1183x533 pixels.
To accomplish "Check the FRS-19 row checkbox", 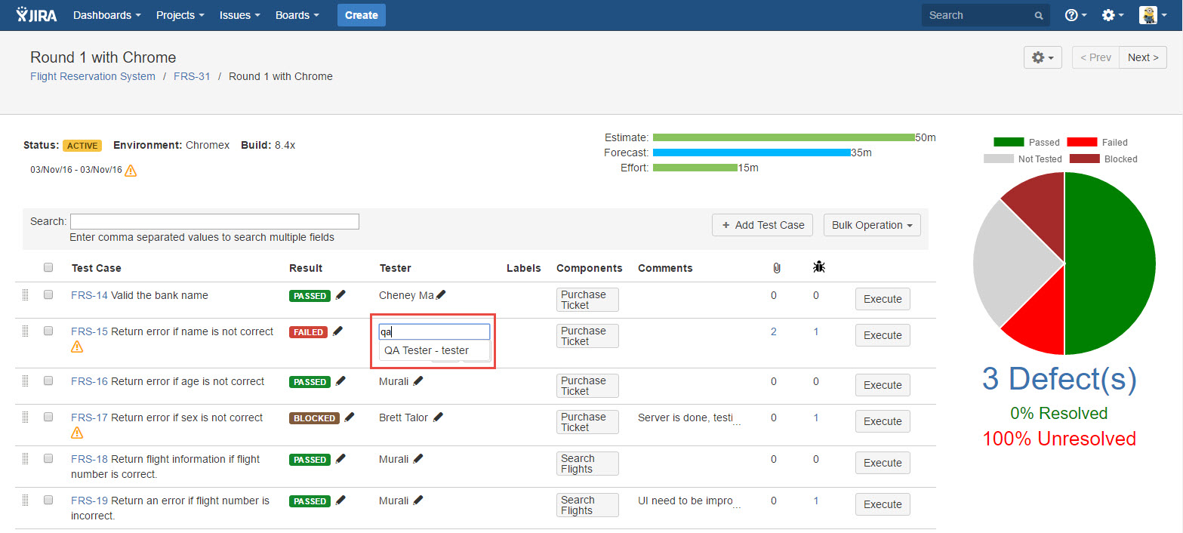I will click(48, 501).
